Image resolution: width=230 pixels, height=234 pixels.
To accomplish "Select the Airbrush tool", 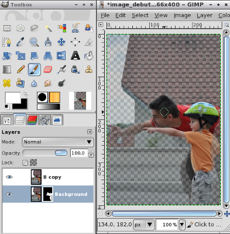I will click(61, 70).
